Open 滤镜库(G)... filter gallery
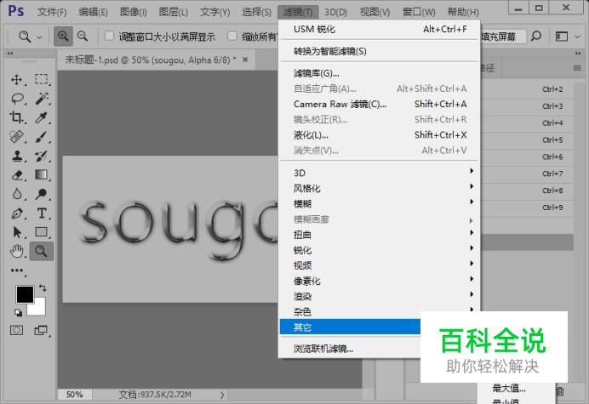The width and height of the screenshot is (589, 404). click(380, 73)
